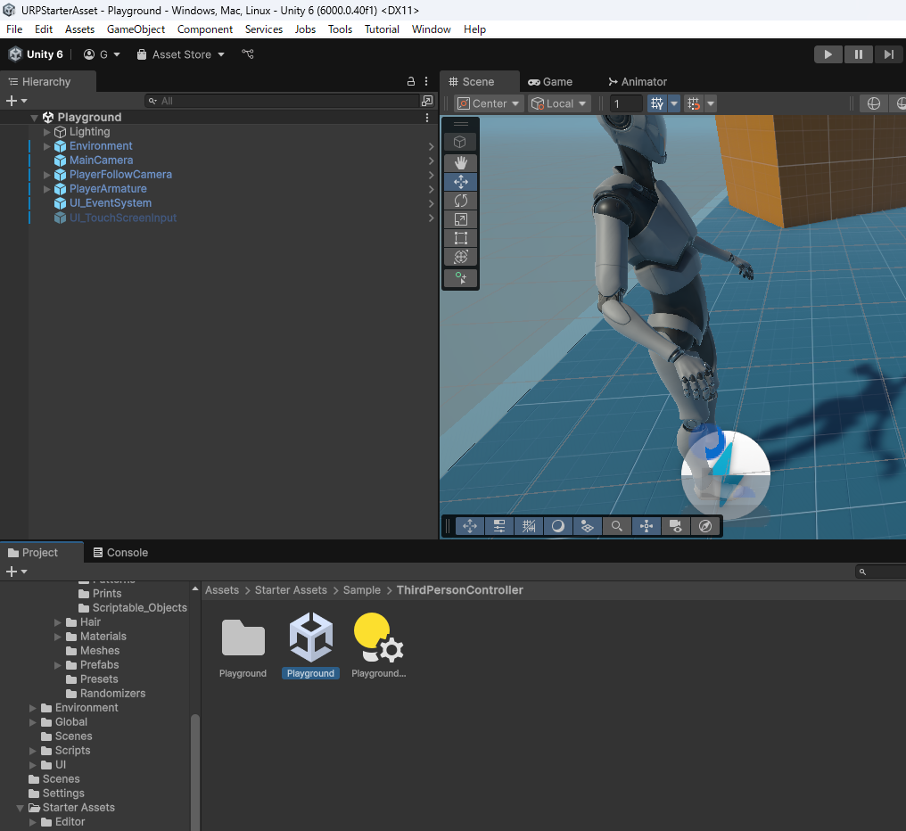Select the Transform tool
Viewport: 906px width, 831px height.
(x=460, y=257)
